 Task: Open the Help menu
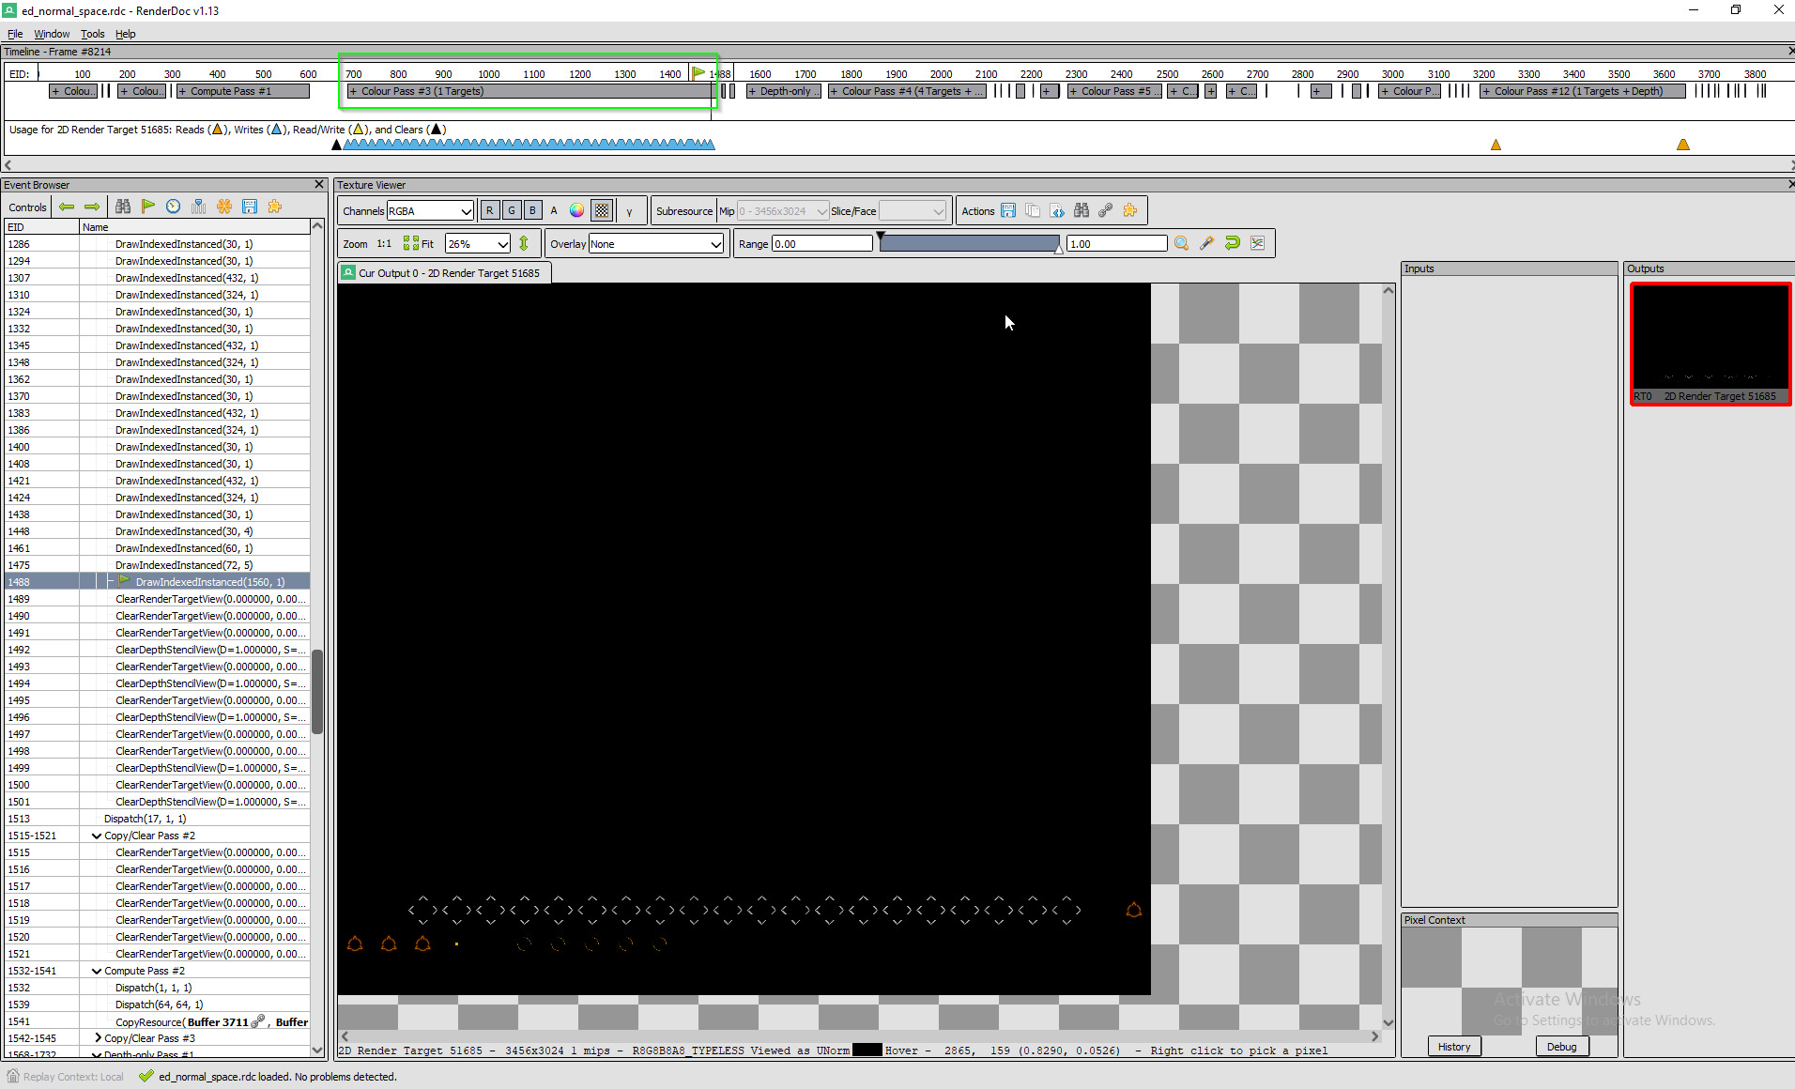click(x=126, y=34)
